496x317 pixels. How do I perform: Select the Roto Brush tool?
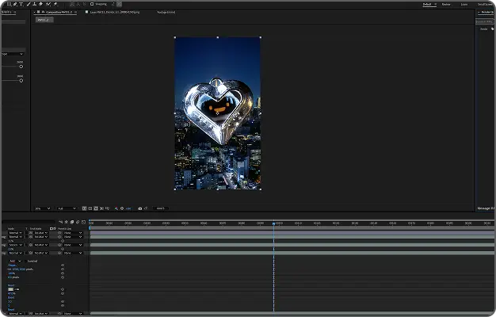click(x=48, y=4)
